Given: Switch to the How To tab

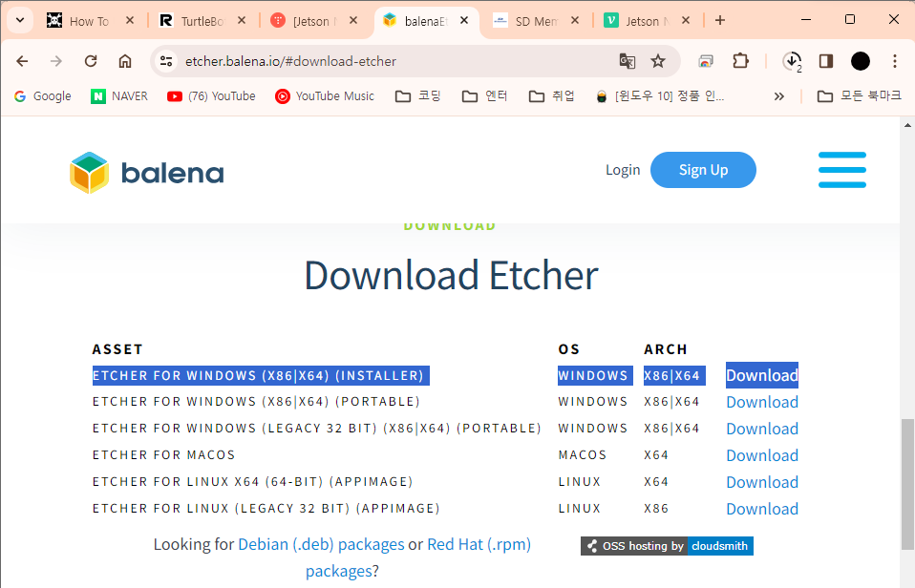Looking at the screenshot, I should click(x=89, y=21).
